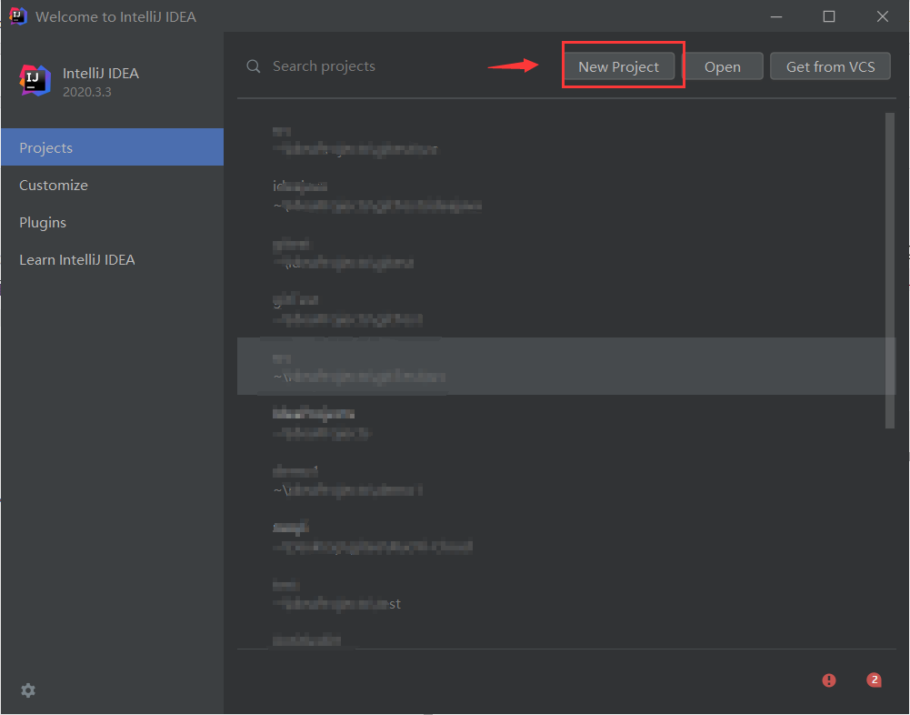Open the notifications badge showing 2
Image resolution: width=910 pixels, height=715 pixels.
point(874,680)
